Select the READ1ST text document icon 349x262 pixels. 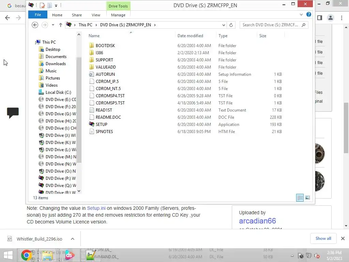click(x=91, y=110)
